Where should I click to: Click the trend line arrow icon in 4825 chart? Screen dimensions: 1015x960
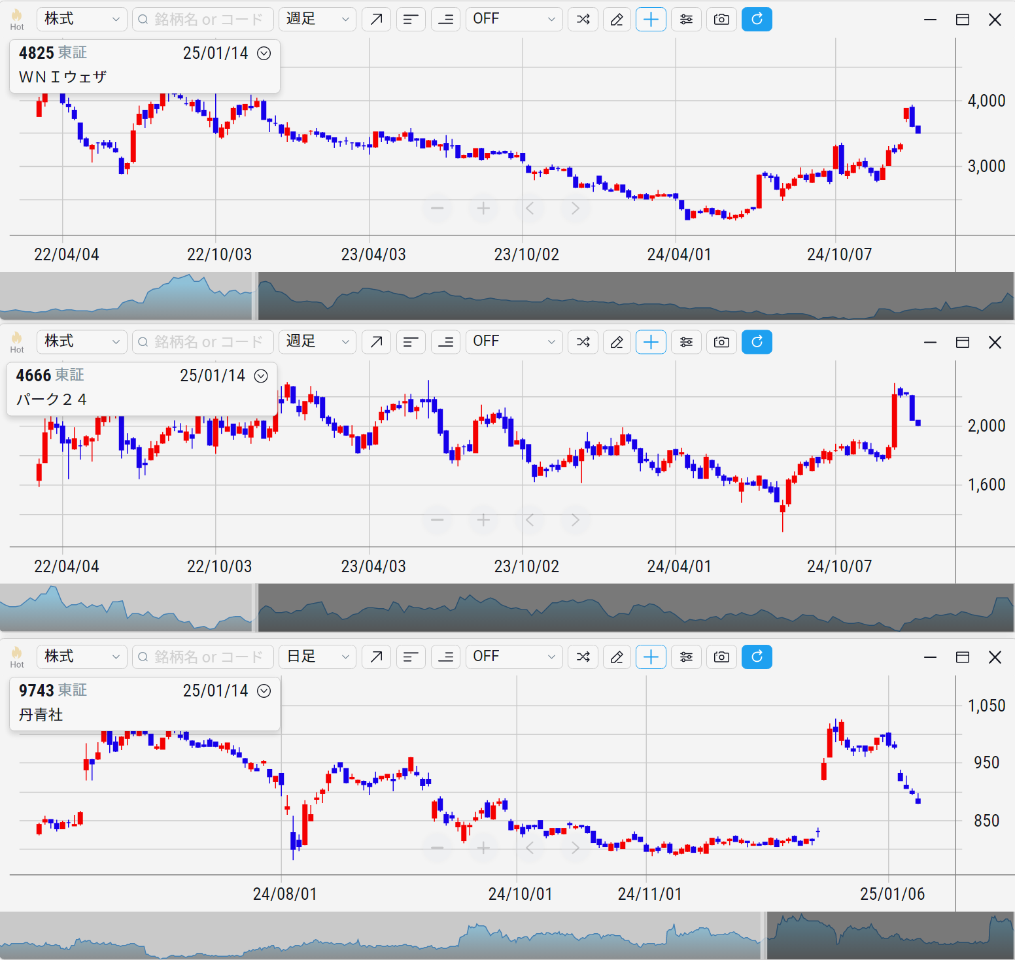[376, 20]
